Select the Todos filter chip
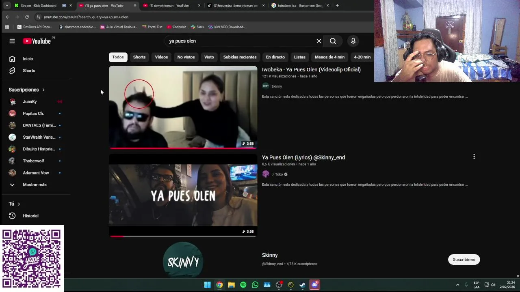Image resolution: width=520 pixels, height=292 pixels. pos(118,57)
